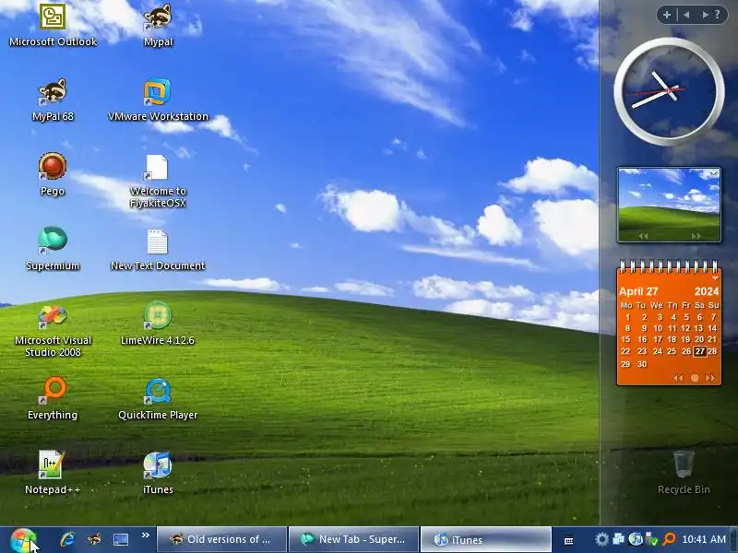
Task: Click the slideshow picture thumbnail
Action: [669, 205]
